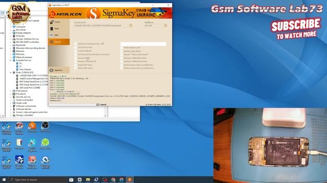Select Firmware in Device Manager tree
The image size is (327, 183).
(x=20, y=36)
